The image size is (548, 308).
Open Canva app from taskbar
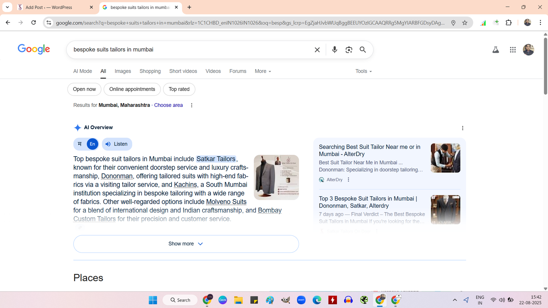(223, 300)
